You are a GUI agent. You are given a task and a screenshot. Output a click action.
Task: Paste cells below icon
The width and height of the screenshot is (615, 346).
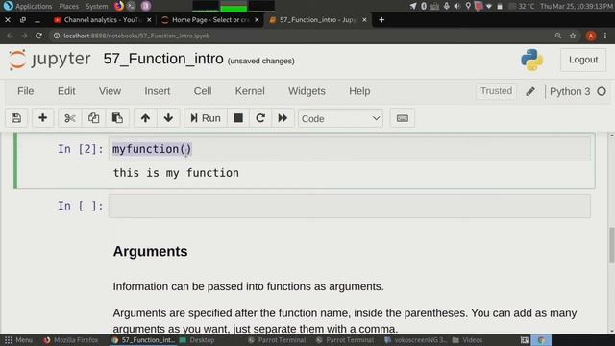[x=117, y=118]
